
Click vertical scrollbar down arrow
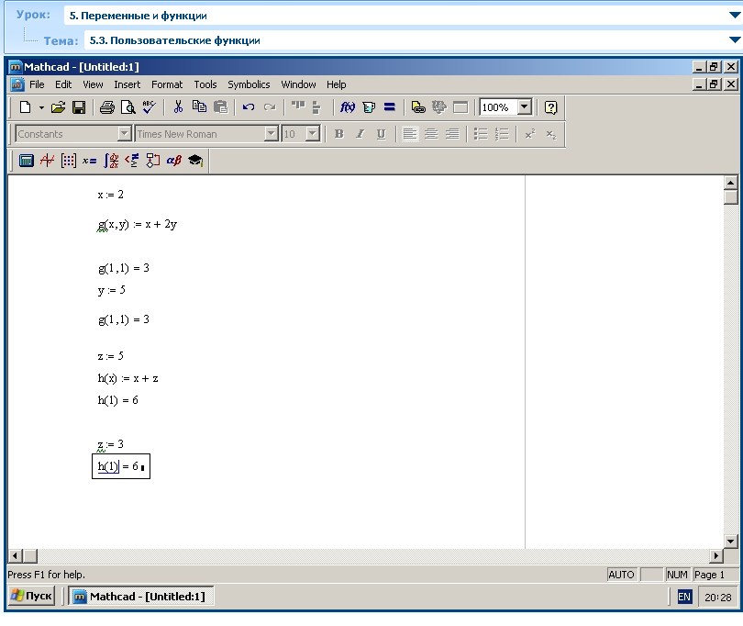(x=731, y=542)
